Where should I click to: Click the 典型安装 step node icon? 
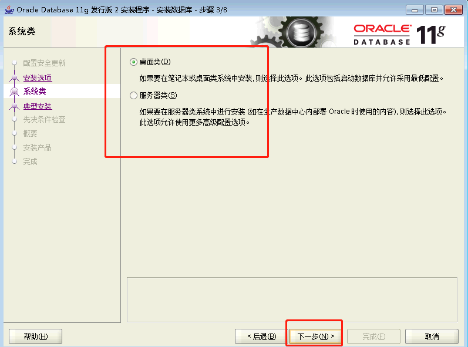click(14, 106)
